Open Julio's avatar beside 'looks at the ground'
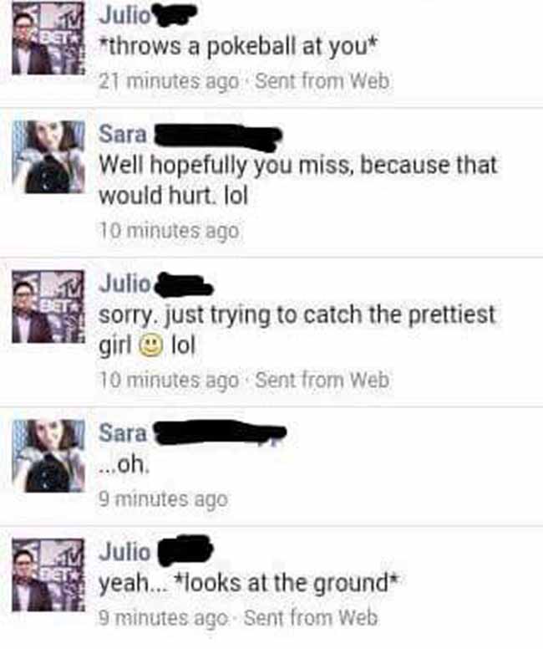 tap(48, 575)
